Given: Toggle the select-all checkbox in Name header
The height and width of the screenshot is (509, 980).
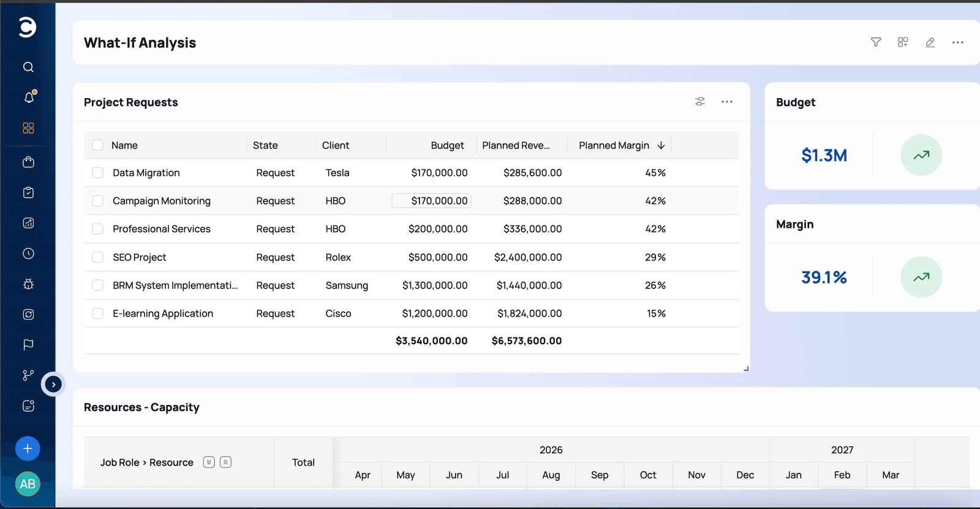Looking at the screenshot, I should point(97,145).
